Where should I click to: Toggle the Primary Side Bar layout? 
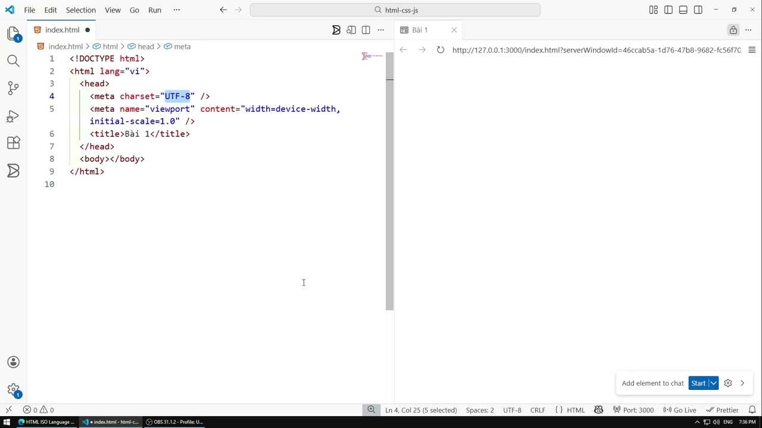tap(669, 10)
